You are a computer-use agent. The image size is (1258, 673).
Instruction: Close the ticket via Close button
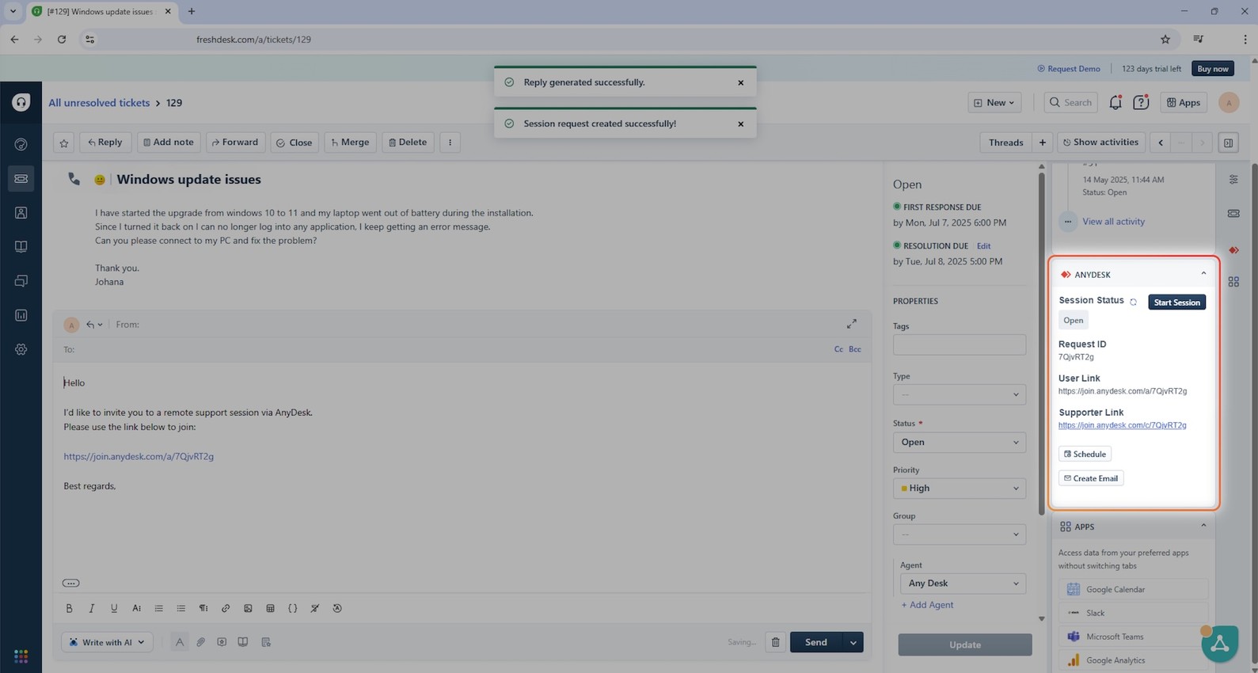tap(295, 143)
